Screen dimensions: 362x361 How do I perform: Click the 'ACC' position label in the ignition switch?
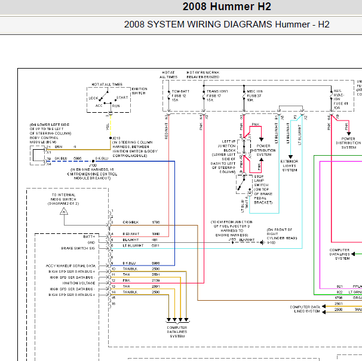[99, 106]
